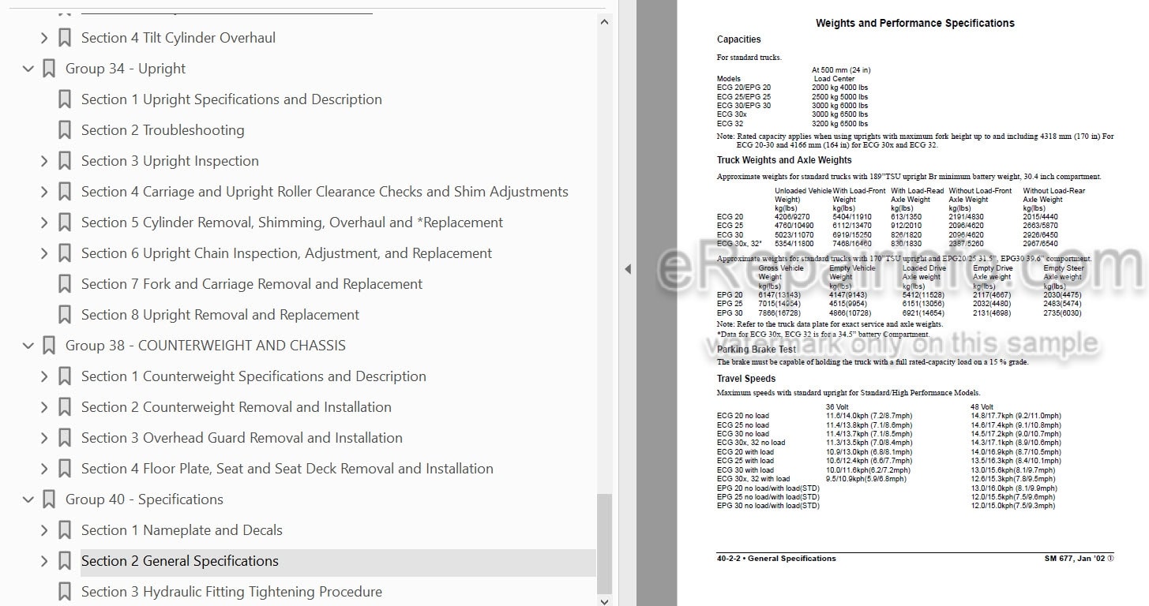This screenshot has width=1149, height=606.
Task: Open Section 5 Cylinder Removal, Shimming, Overhaul
Action: (x=292, y=223)
